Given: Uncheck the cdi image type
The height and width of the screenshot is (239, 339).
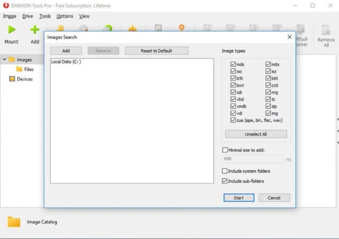Looking at the screenshot, I should coord(233,92).
